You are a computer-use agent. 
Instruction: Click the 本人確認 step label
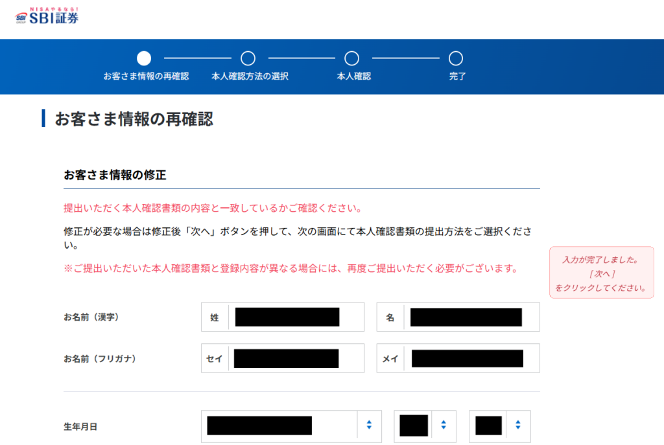(x=353, y=76)
